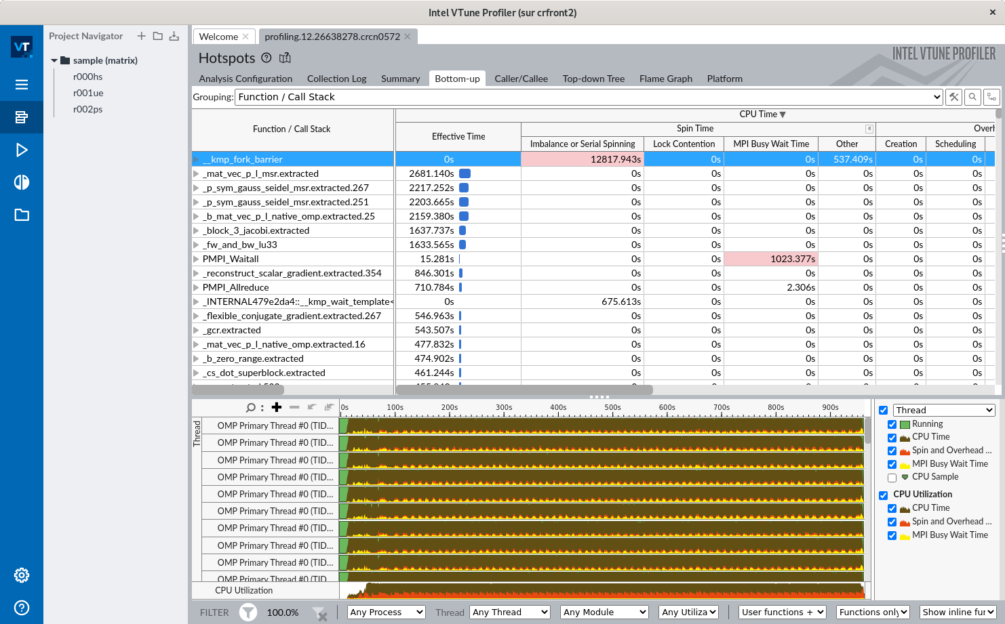This screenshot has width=1005, height=624.
Task: Collapse the sample (matrix) project tree
Action: click(x=54, y=60)
